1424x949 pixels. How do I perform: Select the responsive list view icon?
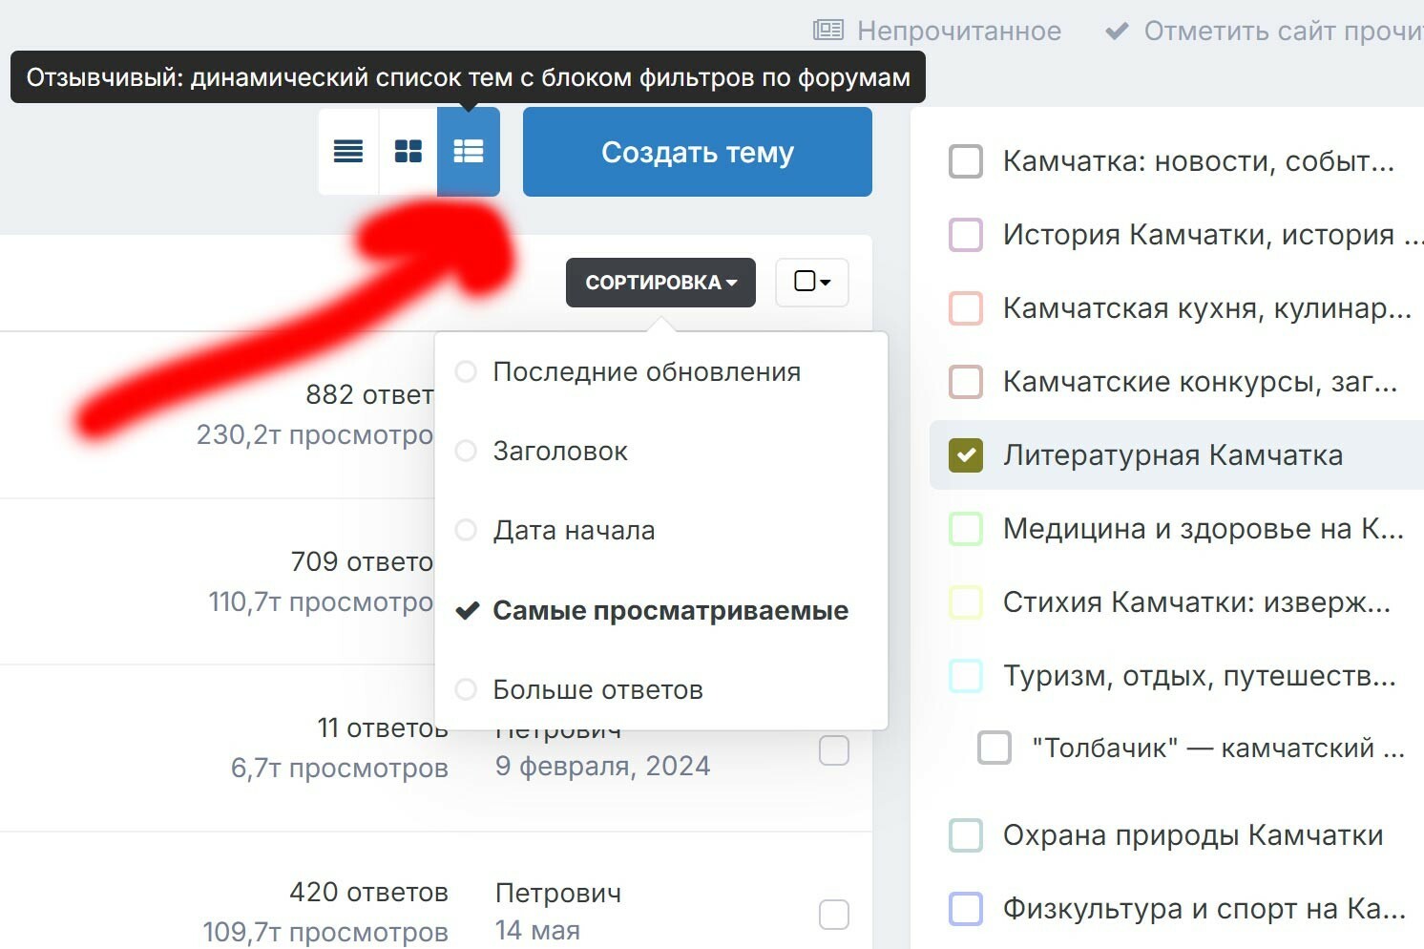[x=469, y=152]
